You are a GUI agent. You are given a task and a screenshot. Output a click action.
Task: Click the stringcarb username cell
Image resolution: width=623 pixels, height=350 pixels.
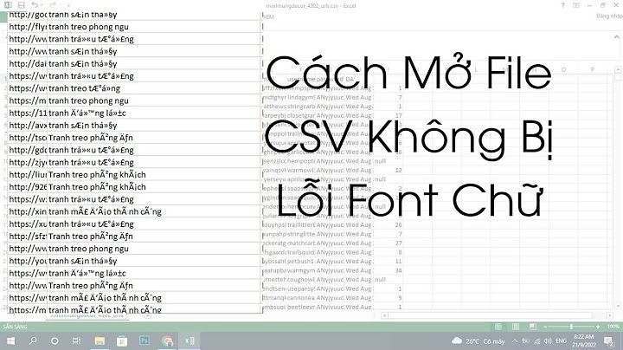(x=301, y=107)
